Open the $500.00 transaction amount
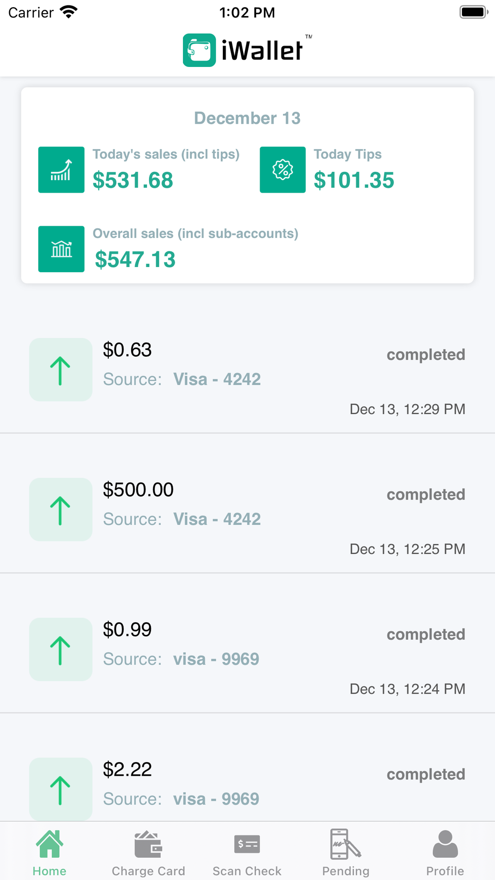Screen dimensions: 495x880 pyautogui.click(x=138, y=490)
